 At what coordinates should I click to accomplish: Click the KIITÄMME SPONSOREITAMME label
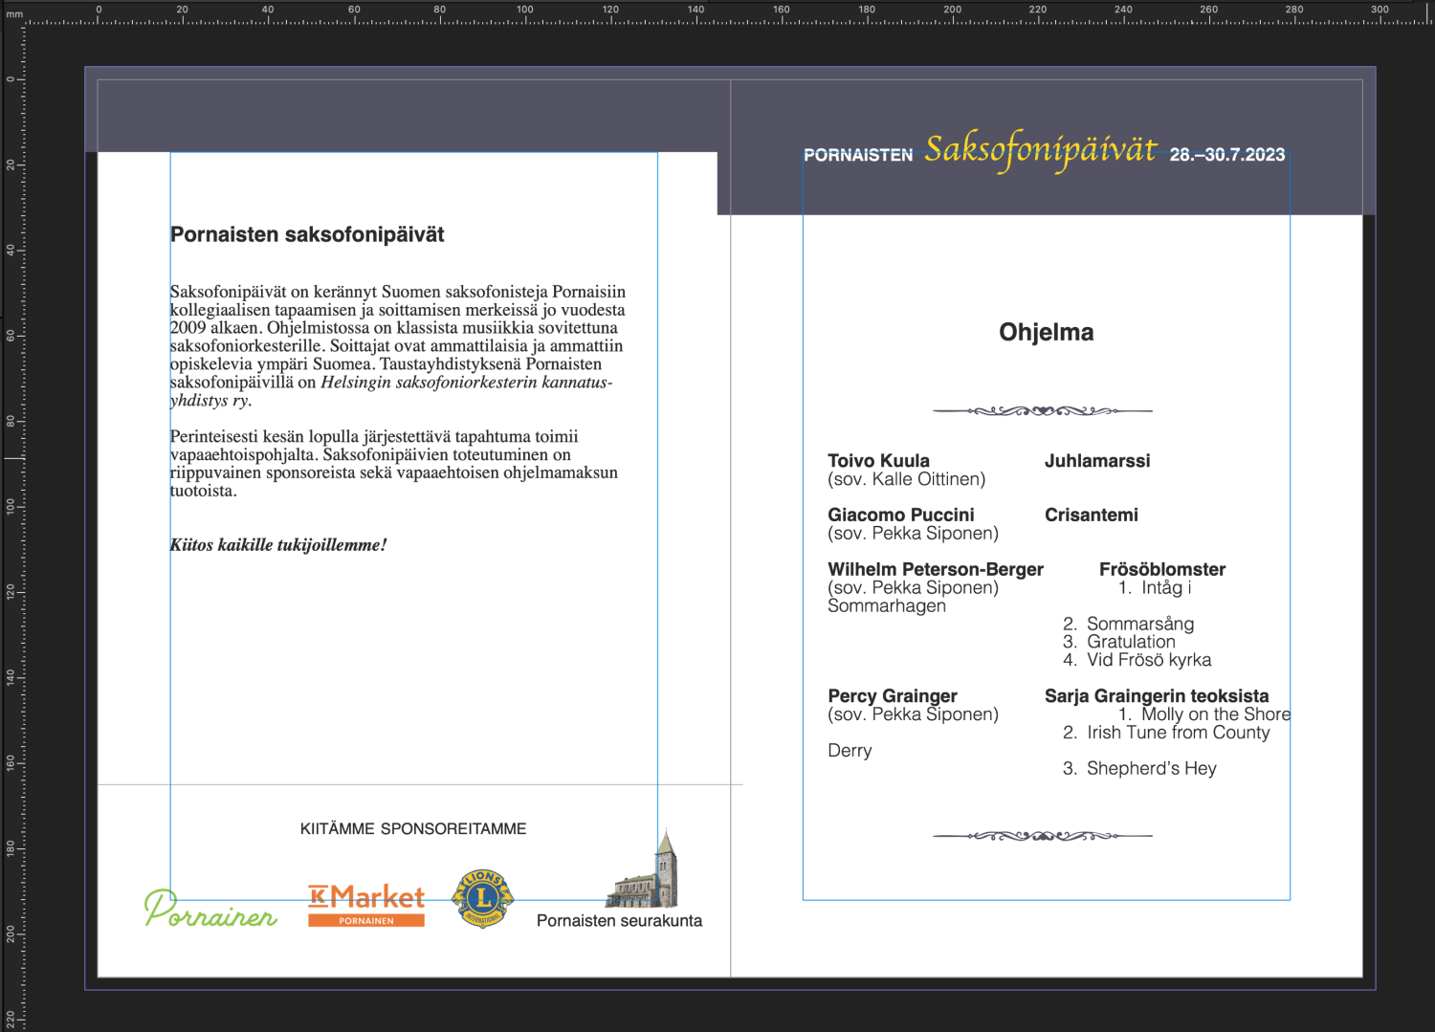pos(413,828)
